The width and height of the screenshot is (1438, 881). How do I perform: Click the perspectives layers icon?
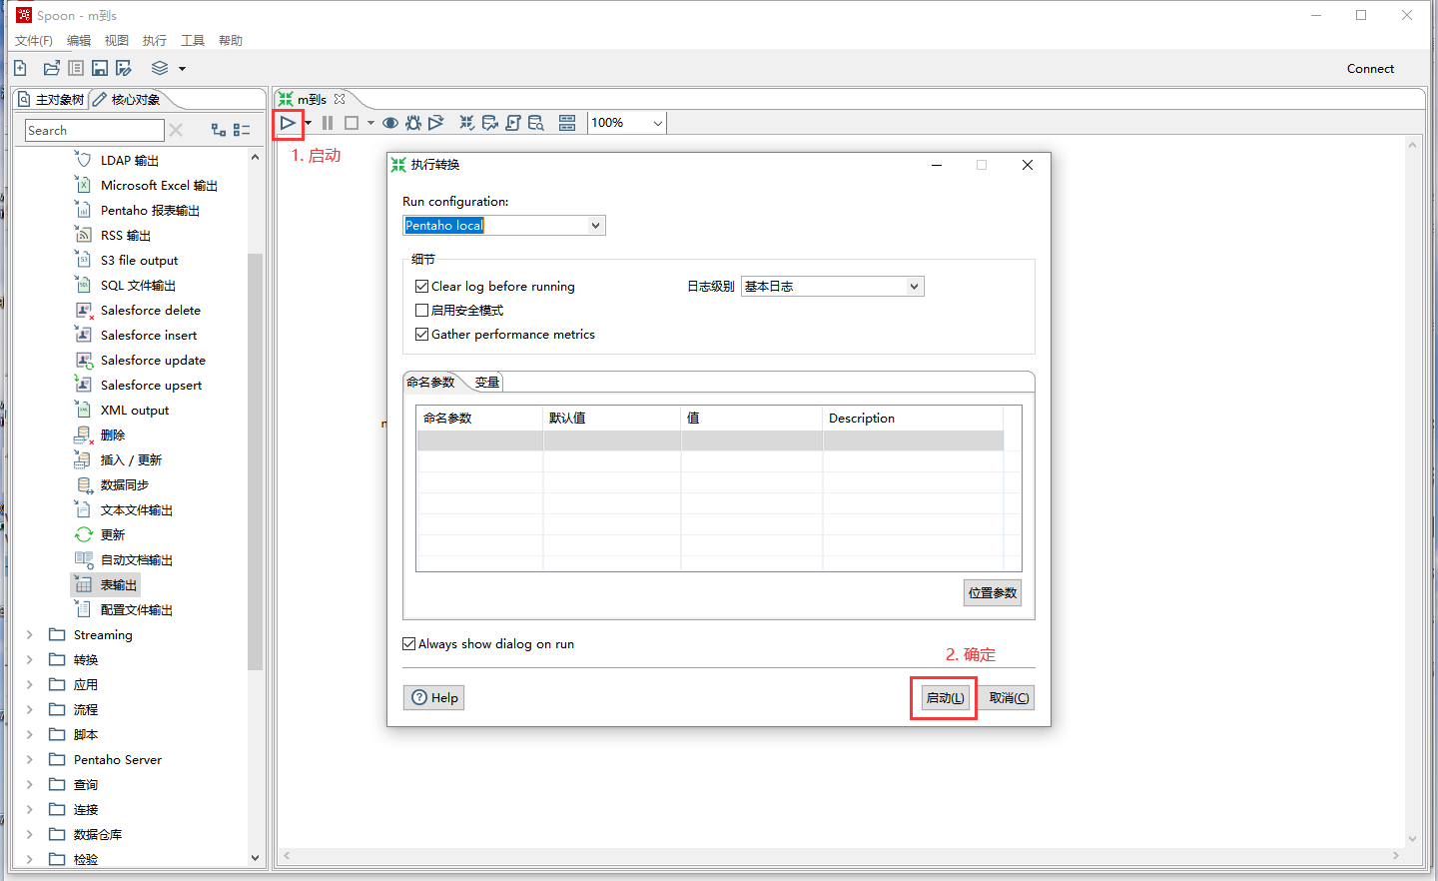(x=160, y=68)
